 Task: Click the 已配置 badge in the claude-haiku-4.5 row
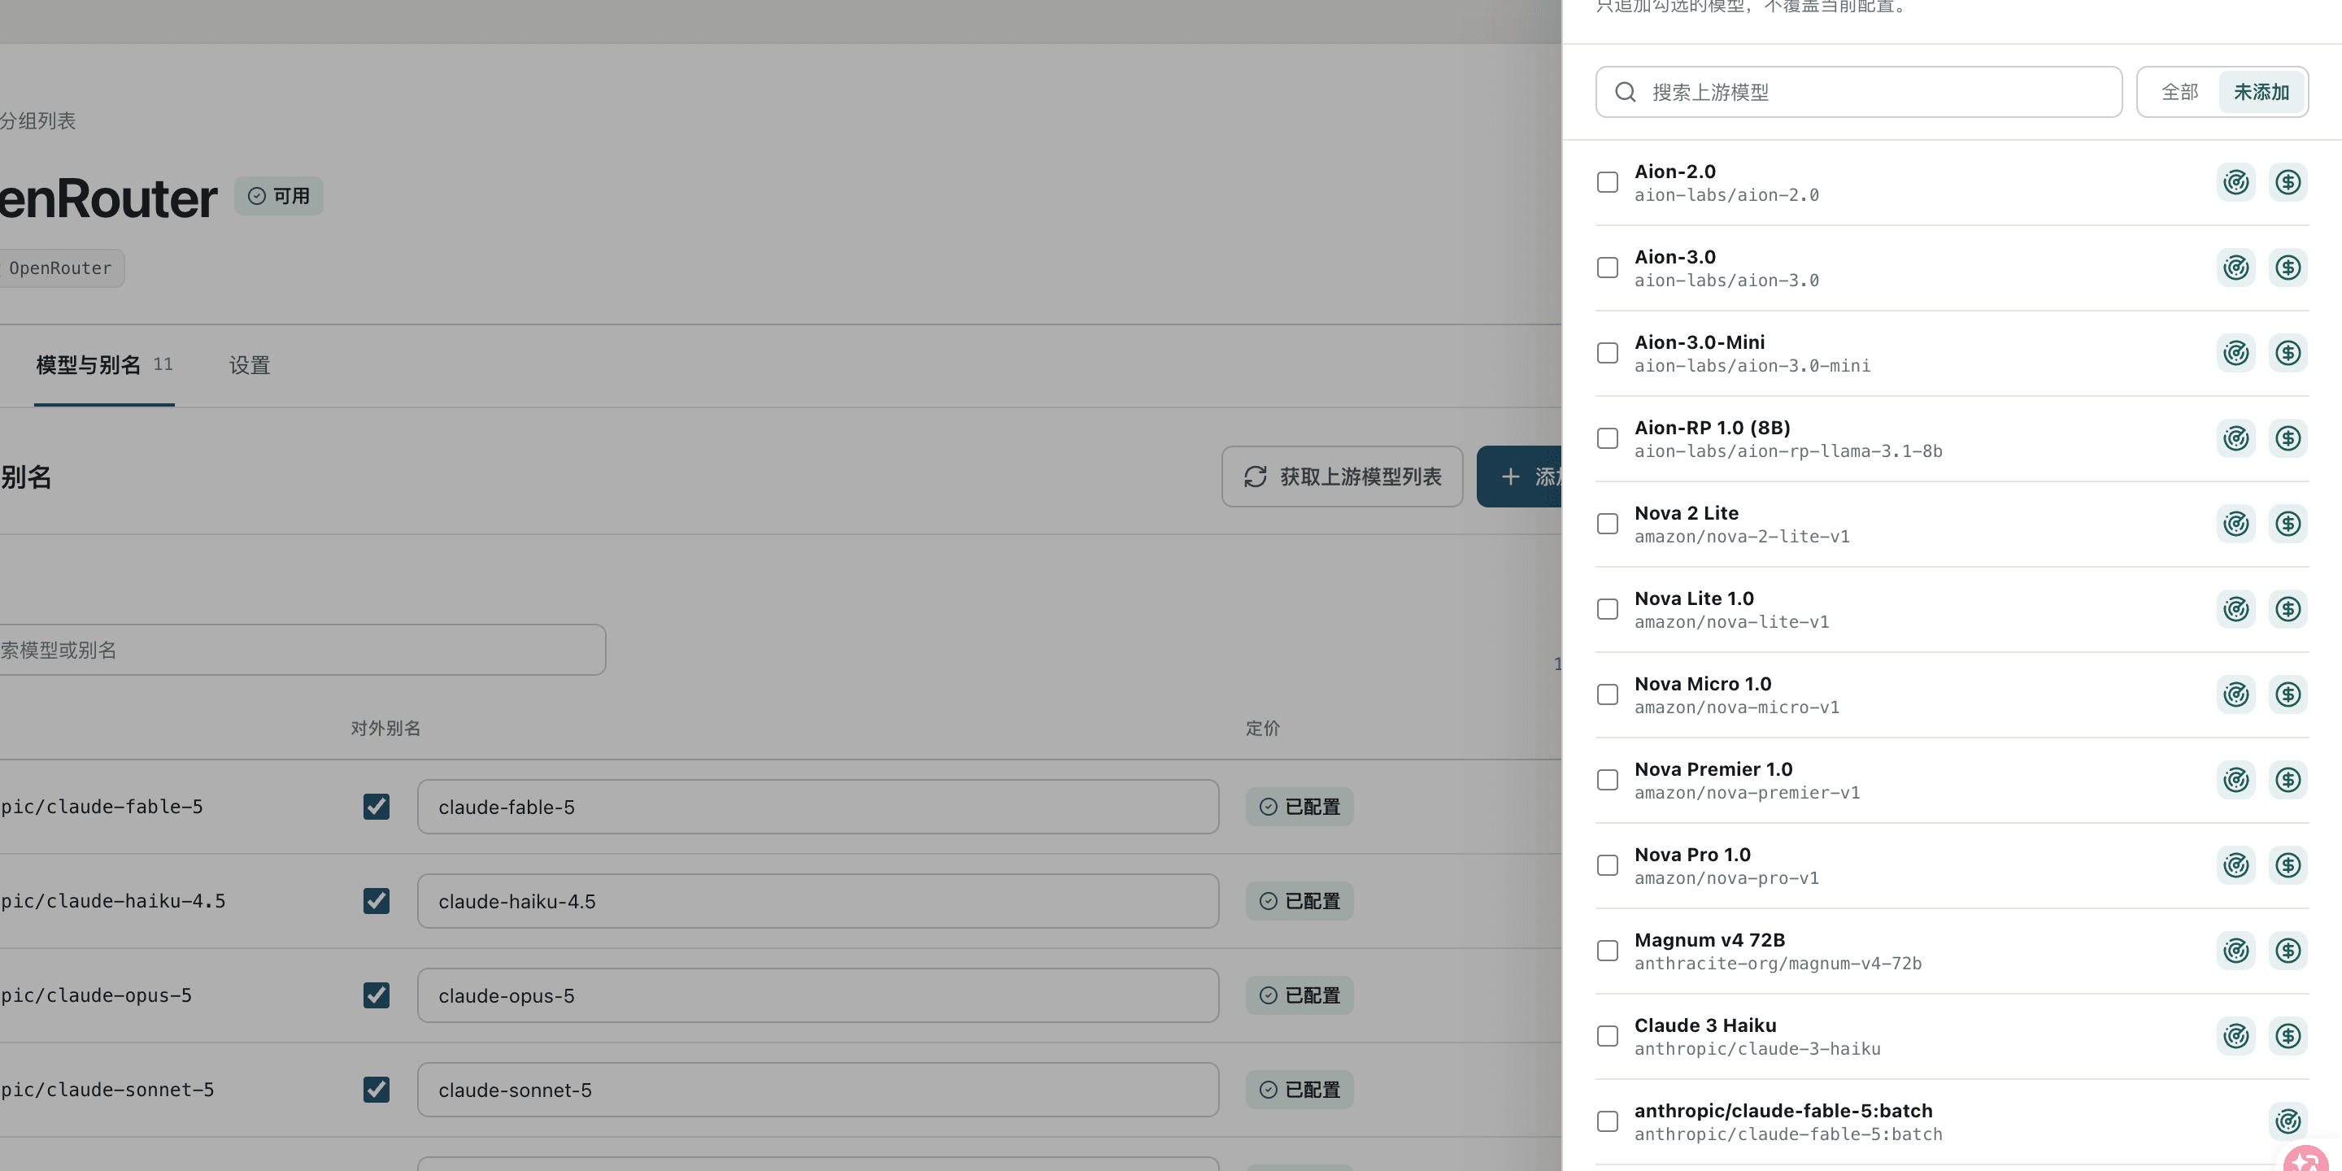pyautogui.click(x=1299, y=901)
